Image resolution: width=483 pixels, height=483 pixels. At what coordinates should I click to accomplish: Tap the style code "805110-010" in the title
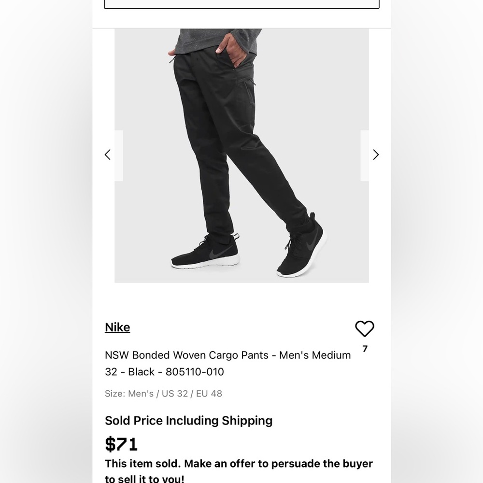pos(195,372)
